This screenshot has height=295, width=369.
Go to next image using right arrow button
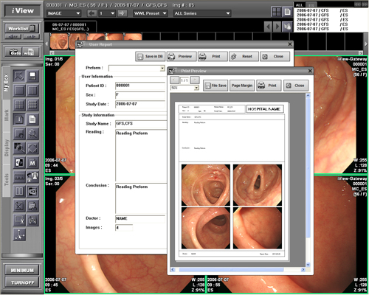pyautogui.click(x=122, y=13)
